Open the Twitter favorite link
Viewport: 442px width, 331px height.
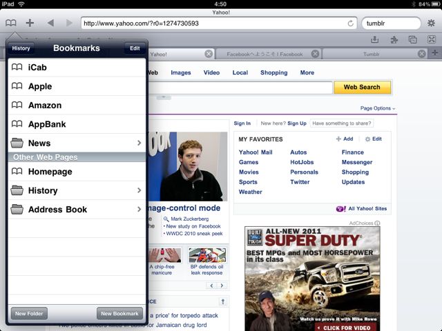(x=300, y=182)
